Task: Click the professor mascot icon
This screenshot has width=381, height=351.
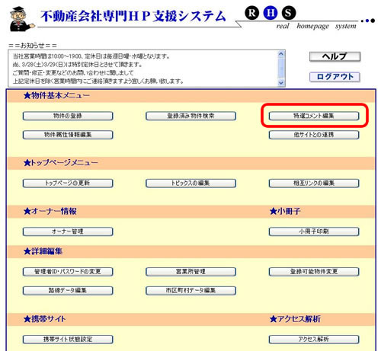Action: pyautogui.click(x=21, y=20)
